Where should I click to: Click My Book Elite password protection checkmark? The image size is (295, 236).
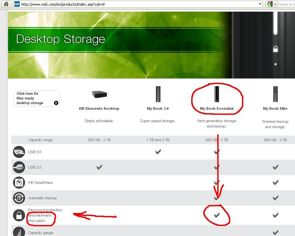275,215
